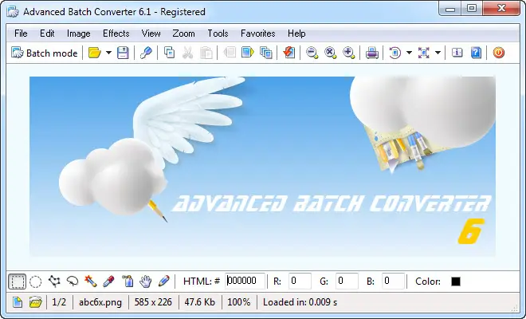
Task: Open the fit/resize dropdown arrow
Action: click(438, 53)
